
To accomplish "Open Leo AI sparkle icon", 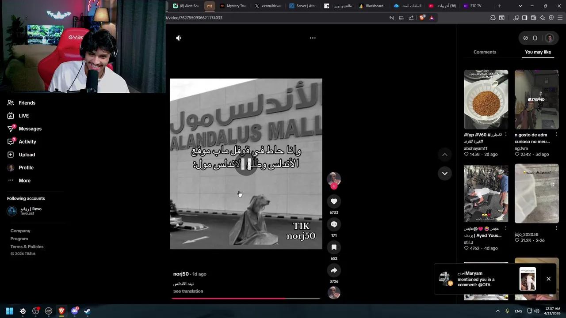I will (x=543, y=18).
